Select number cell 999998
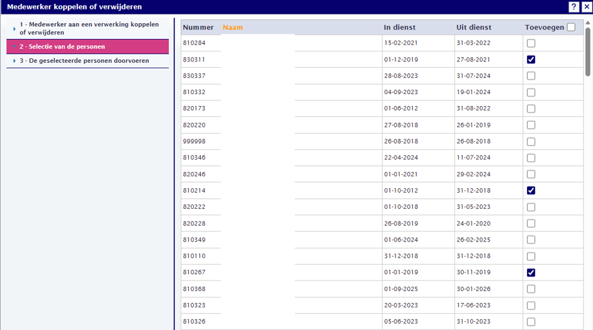Screen dimensions: 593x330 tap(195, 141)
